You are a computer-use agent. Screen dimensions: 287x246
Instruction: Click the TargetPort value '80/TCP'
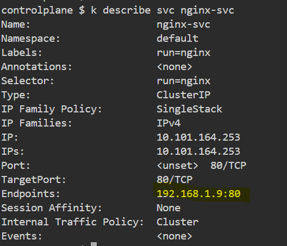(174, 180)
